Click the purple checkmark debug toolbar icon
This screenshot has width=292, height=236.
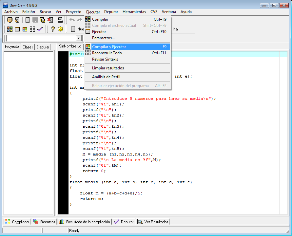(40, 29)
